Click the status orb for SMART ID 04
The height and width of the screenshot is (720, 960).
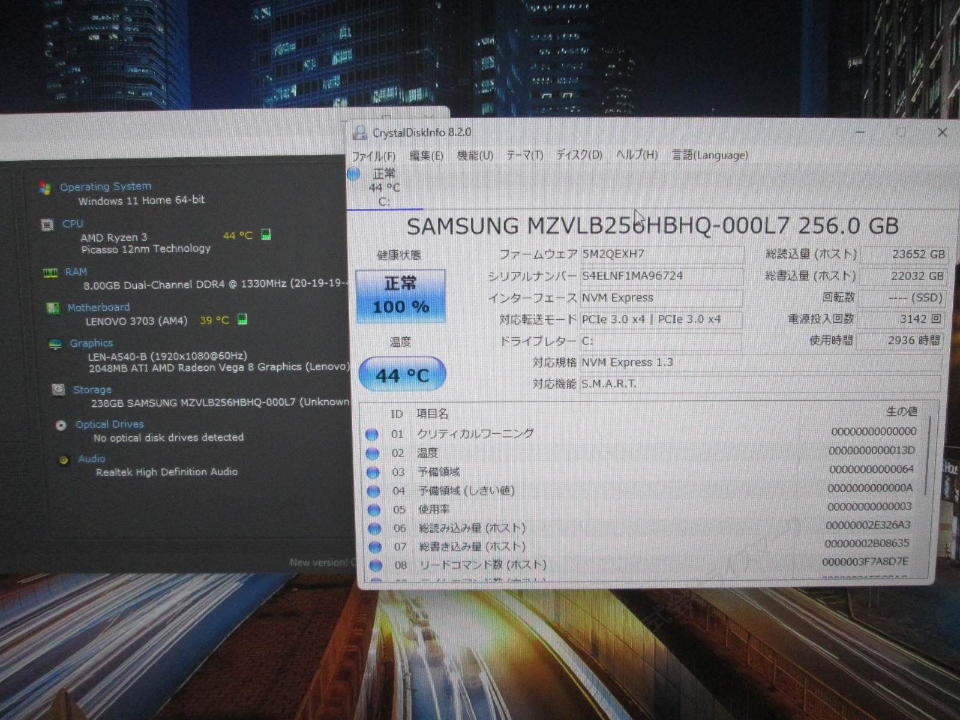coord(373,491)
